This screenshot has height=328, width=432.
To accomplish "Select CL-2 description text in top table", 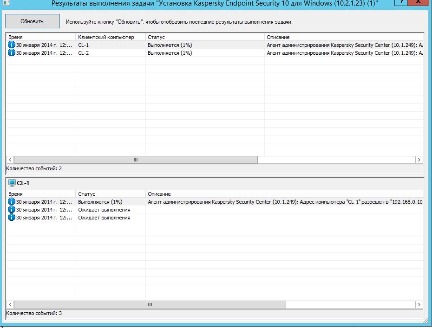I will pyautogui.click(x=345, y=53).
